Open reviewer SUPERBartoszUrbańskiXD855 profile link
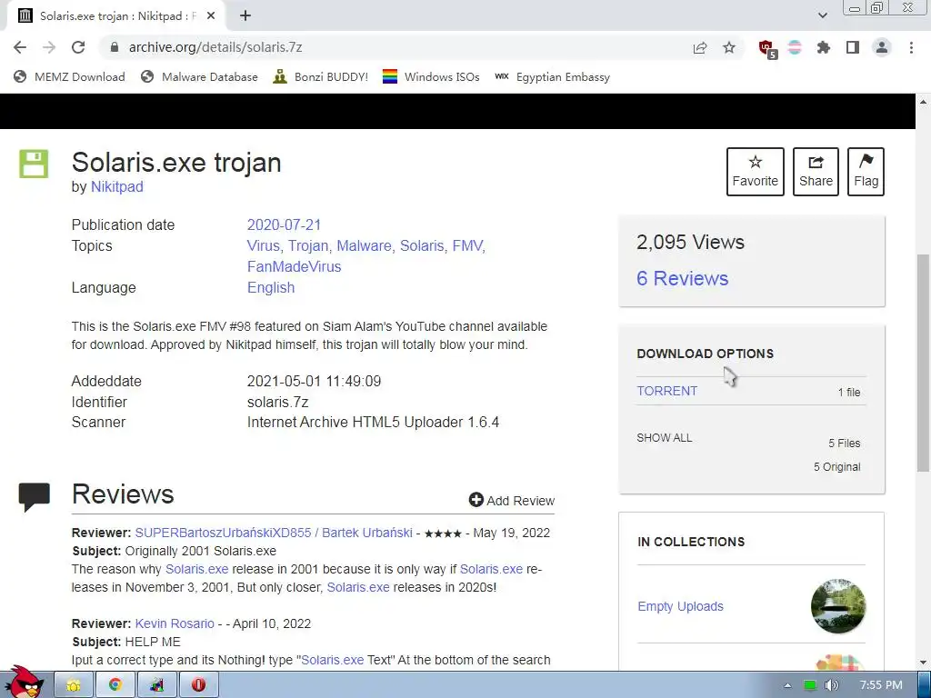 pyautogui.click(x=273, y=533)
